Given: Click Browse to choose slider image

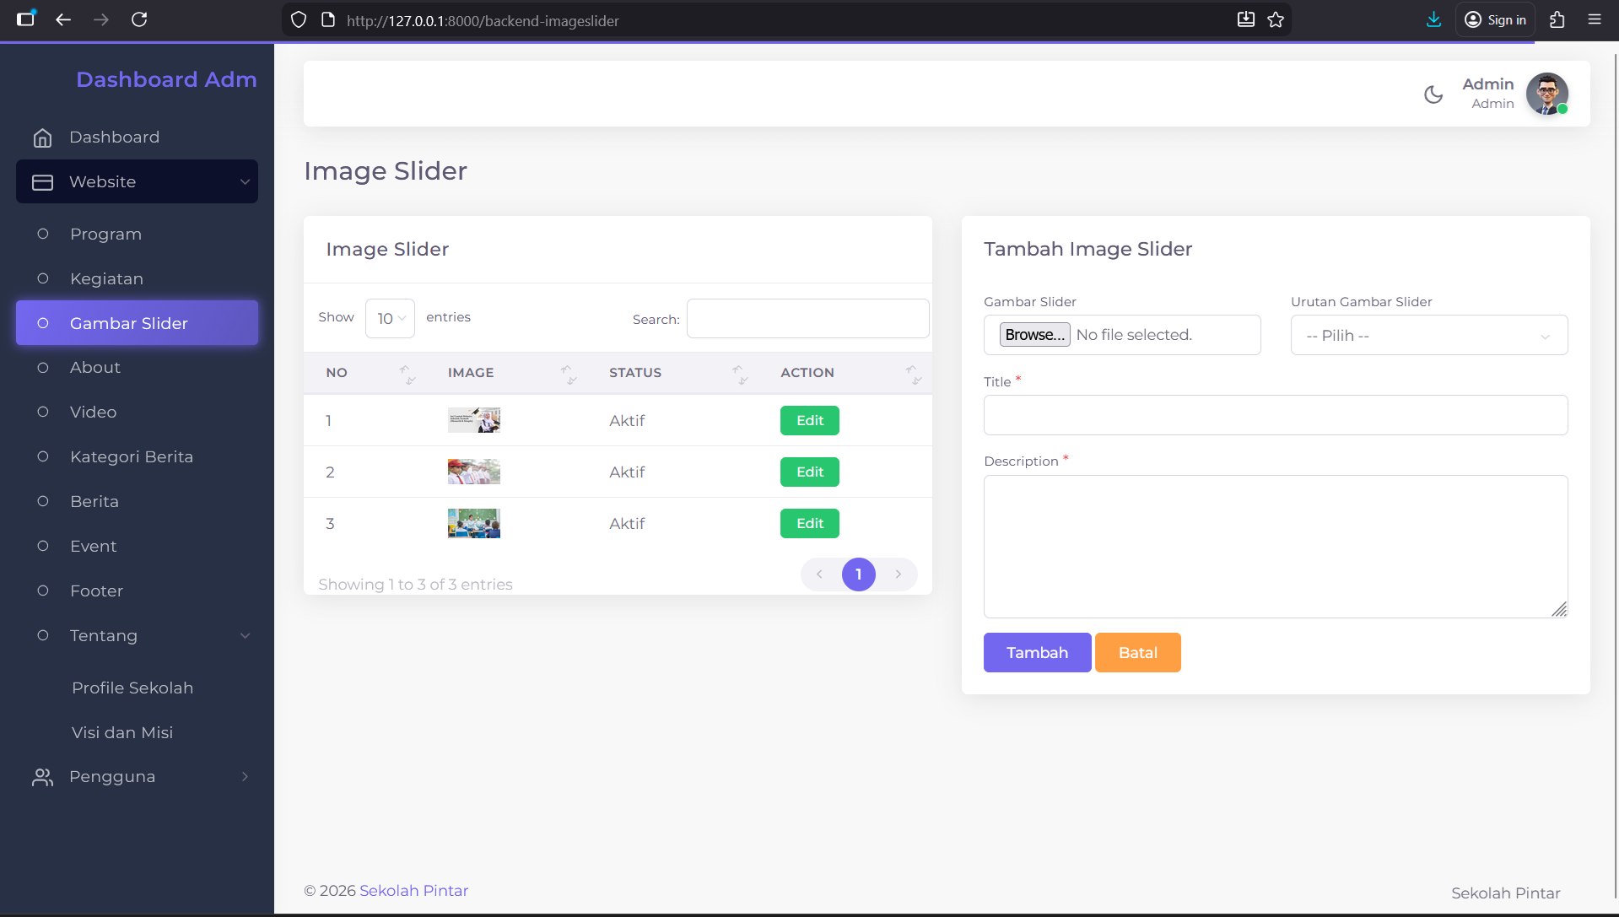Looking at the screenshot, I should [1034, 335].
